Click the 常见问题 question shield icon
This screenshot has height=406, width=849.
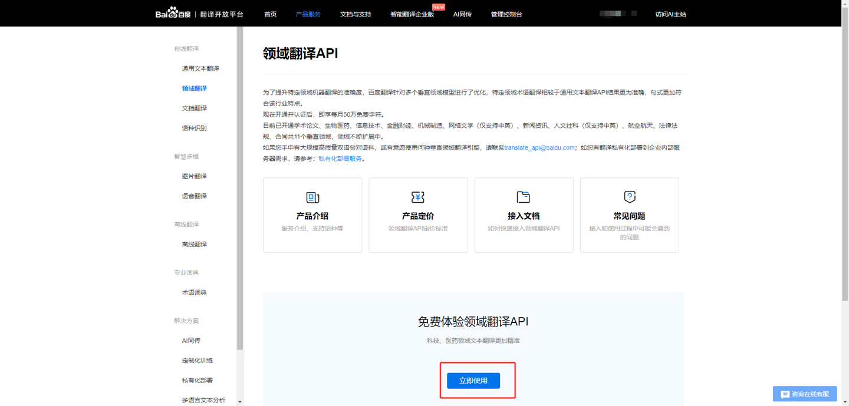630,197
